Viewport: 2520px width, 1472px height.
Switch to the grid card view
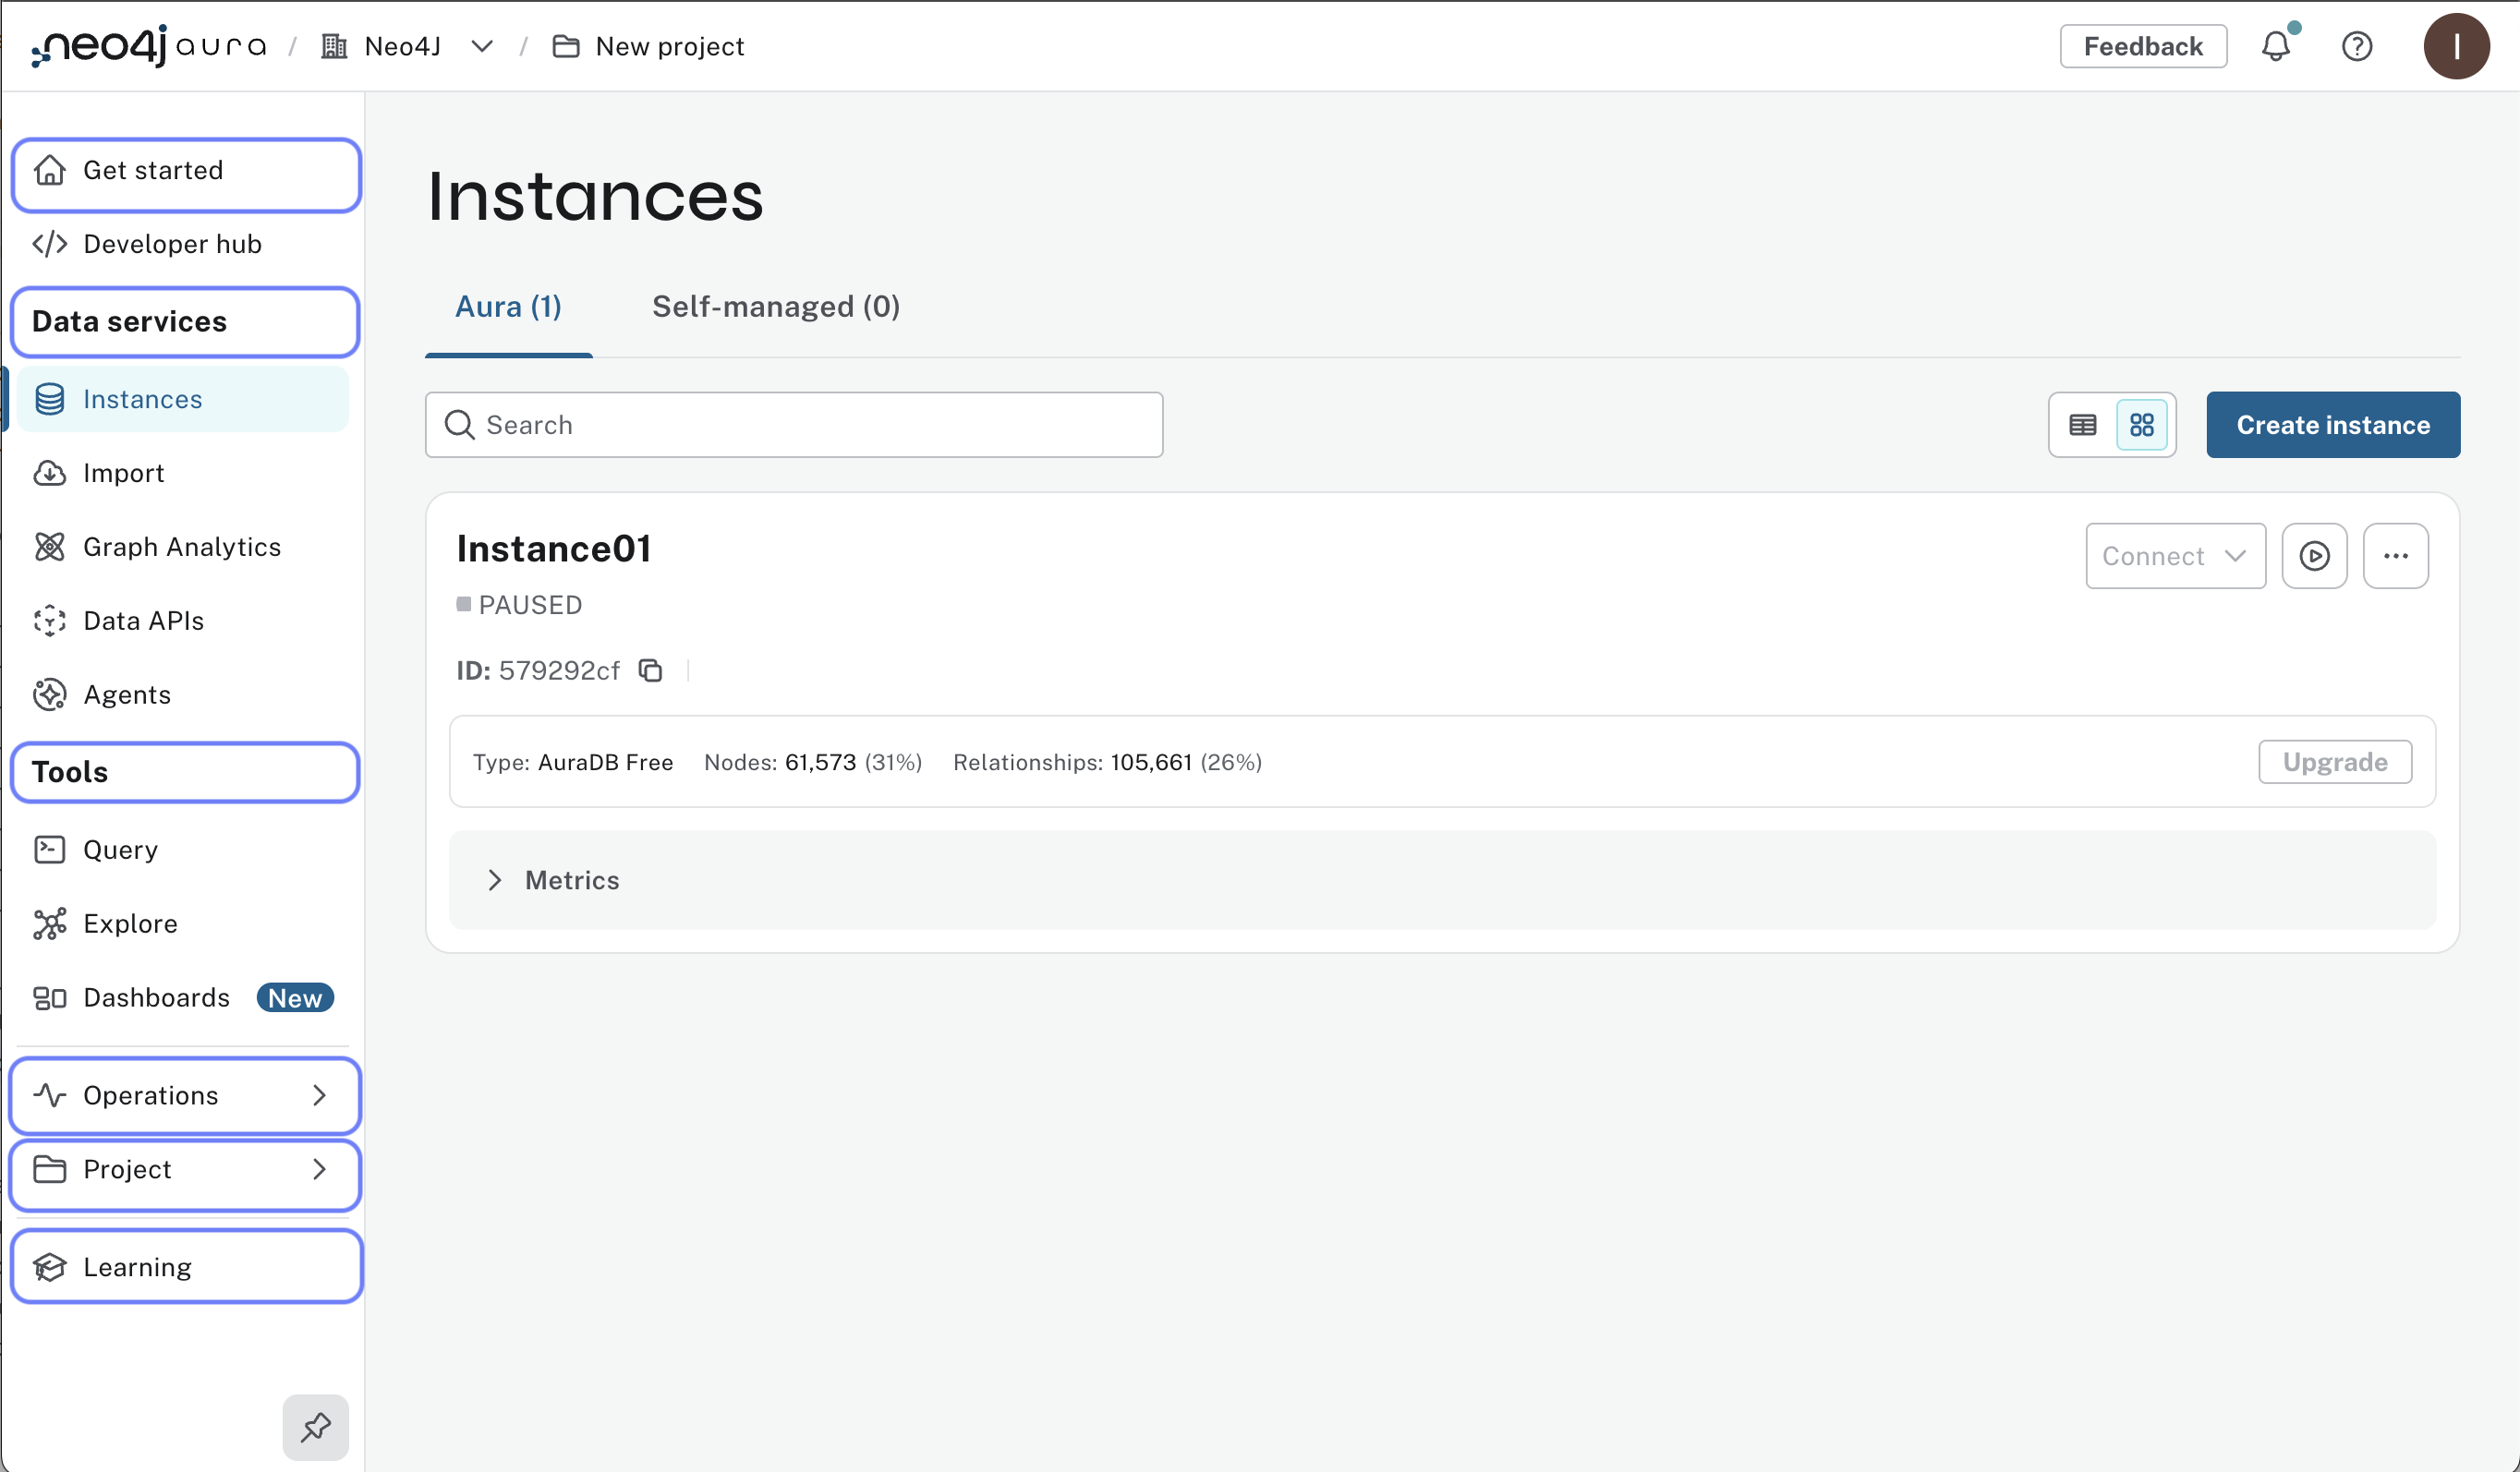click(x=2141, y=425)
